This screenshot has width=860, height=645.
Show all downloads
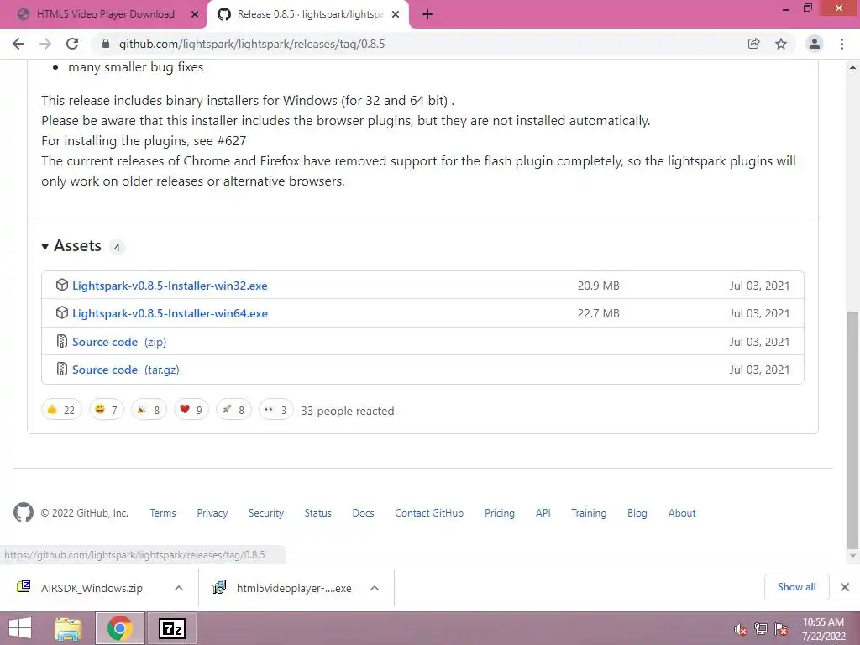click(796, 587)
